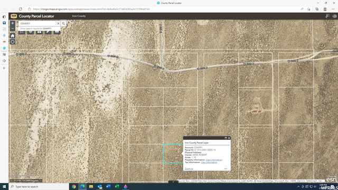Viewport: 338px width, 190px height.
Task: Click the 'Zoom to' link in popup
Action: tap(189, 169)
